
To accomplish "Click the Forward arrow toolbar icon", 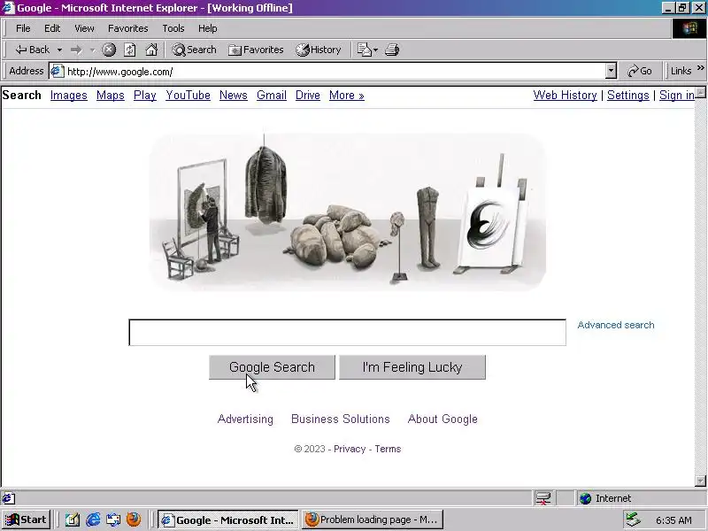I will coord(76,50).
